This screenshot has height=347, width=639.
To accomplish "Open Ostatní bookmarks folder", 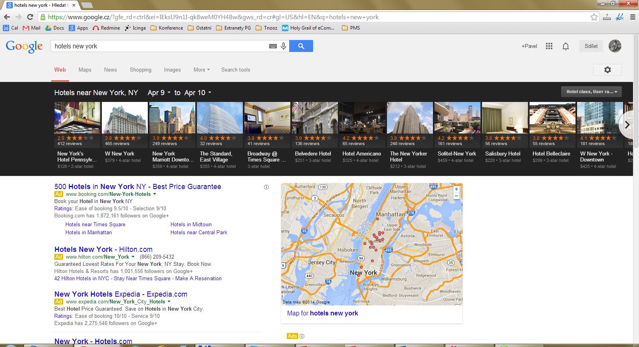I will point(199,28).
